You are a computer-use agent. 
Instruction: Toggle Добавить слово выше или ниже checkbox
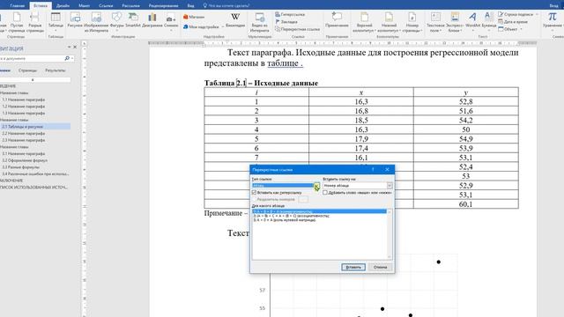click(325, 193)
